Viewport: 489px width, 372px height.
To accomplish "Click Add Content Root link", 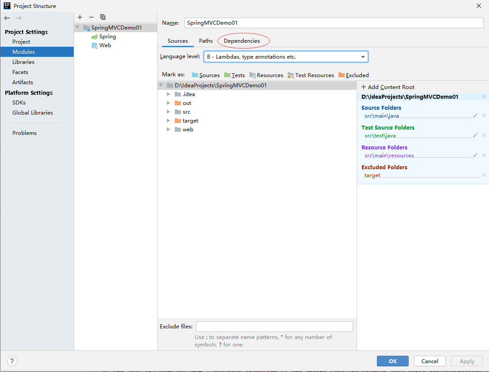I will click(388, 87).
